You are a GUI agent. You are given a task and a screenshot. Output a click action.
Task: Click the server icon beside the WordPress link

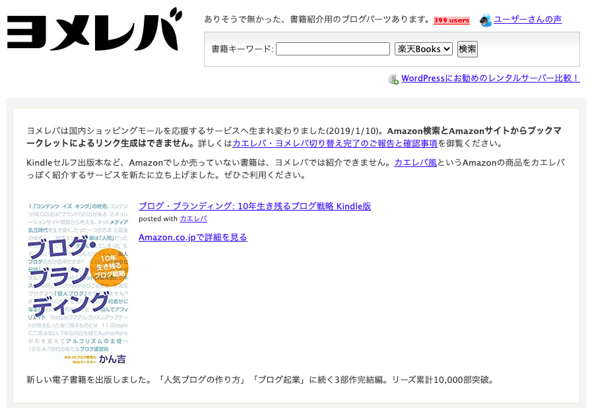(393, 79)
